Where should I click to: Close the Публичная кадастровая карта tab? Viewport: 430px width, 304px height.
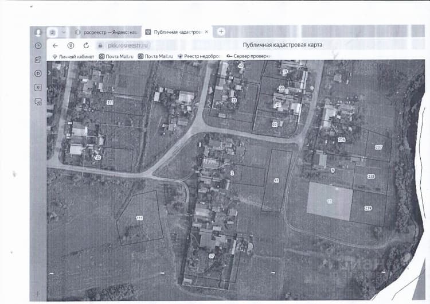pos(206,32)
